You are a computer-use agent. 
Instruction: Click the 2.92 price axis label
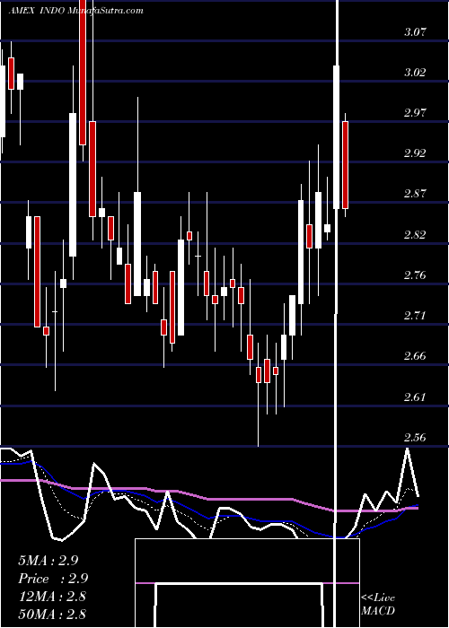[x=415, y=153]
